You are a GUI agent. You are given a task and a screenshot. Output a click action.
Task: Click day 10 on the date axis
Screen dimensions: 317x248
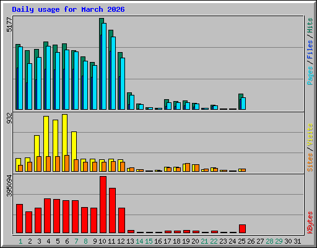tap(102, 241)
